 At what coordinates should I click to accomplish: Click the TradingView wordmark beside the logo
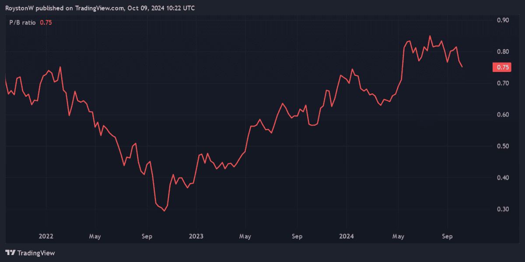[x=36, y=253]
